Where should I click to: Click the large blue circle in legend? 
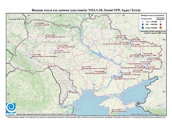click(143, 24)
